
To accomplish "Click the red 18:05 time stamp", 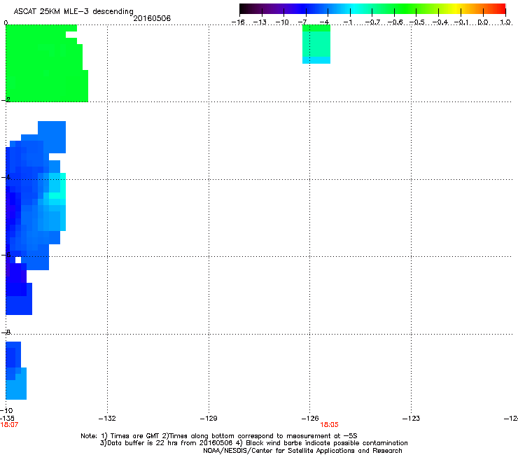I will 330,425.
